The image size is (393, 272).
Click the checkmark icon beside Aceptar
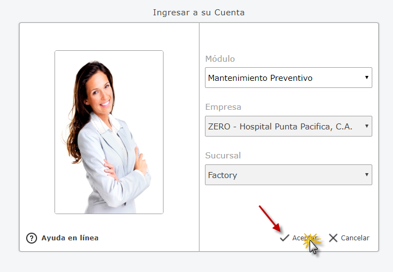click(285, 238)
